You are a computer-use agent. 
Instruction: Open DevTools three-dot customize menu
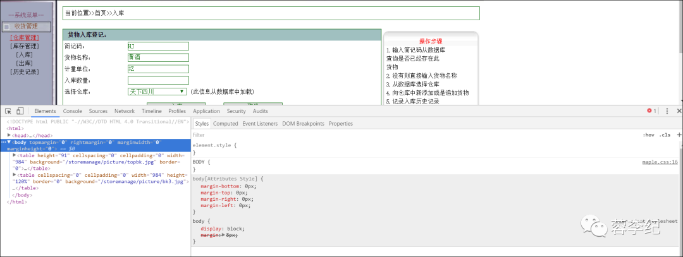pyautogui.click(x=667, y=111)
